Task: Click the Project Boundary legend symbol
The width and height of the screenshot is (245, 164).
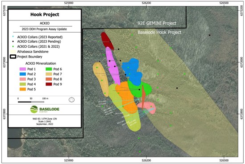Action: [13, 57]
